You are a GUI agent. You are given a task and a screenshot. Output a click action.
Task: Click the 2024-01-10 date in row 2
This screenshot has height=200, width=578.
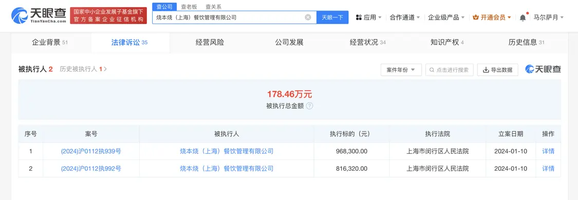coord(511,168)
